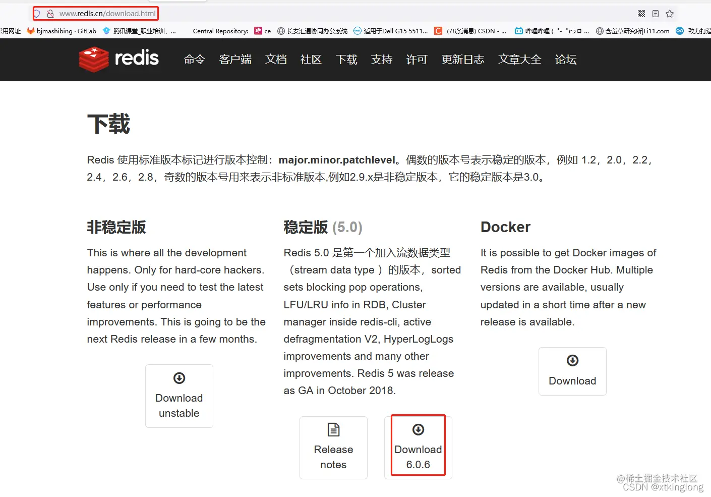Click the download arrow icon in the Docker card
Image resolution: width=711 pixels, height=497 pixels.
point(572,360)
